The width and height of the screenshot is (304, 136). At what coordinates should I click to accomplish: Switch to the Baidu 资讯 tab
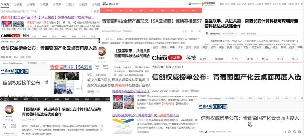pos(18,4)
